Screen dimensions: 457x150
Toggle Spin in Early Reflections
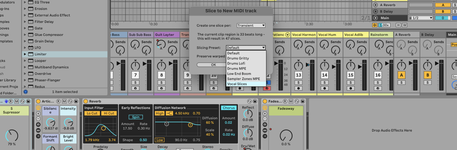136,117
